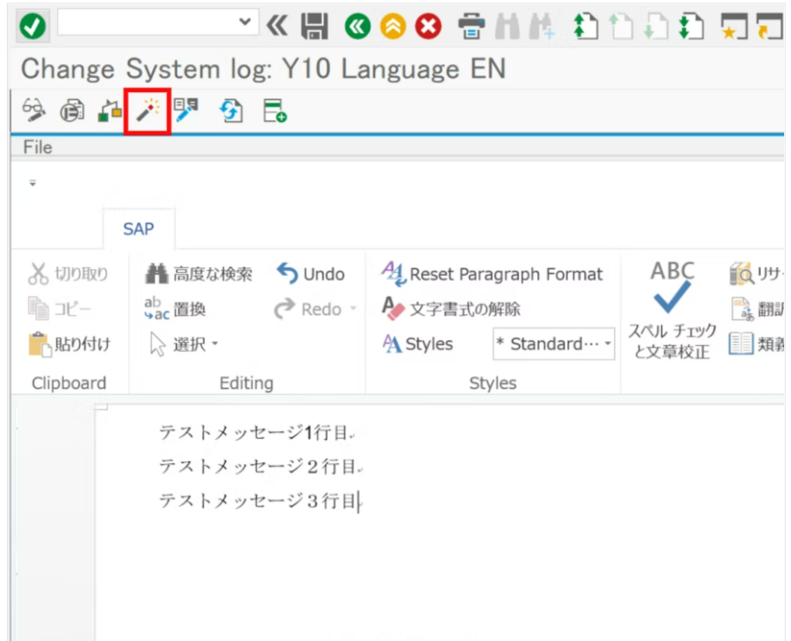Click Reset Paragraph Format
The height and width of the screenshot is (641, 791).
[x=493, y=275]
